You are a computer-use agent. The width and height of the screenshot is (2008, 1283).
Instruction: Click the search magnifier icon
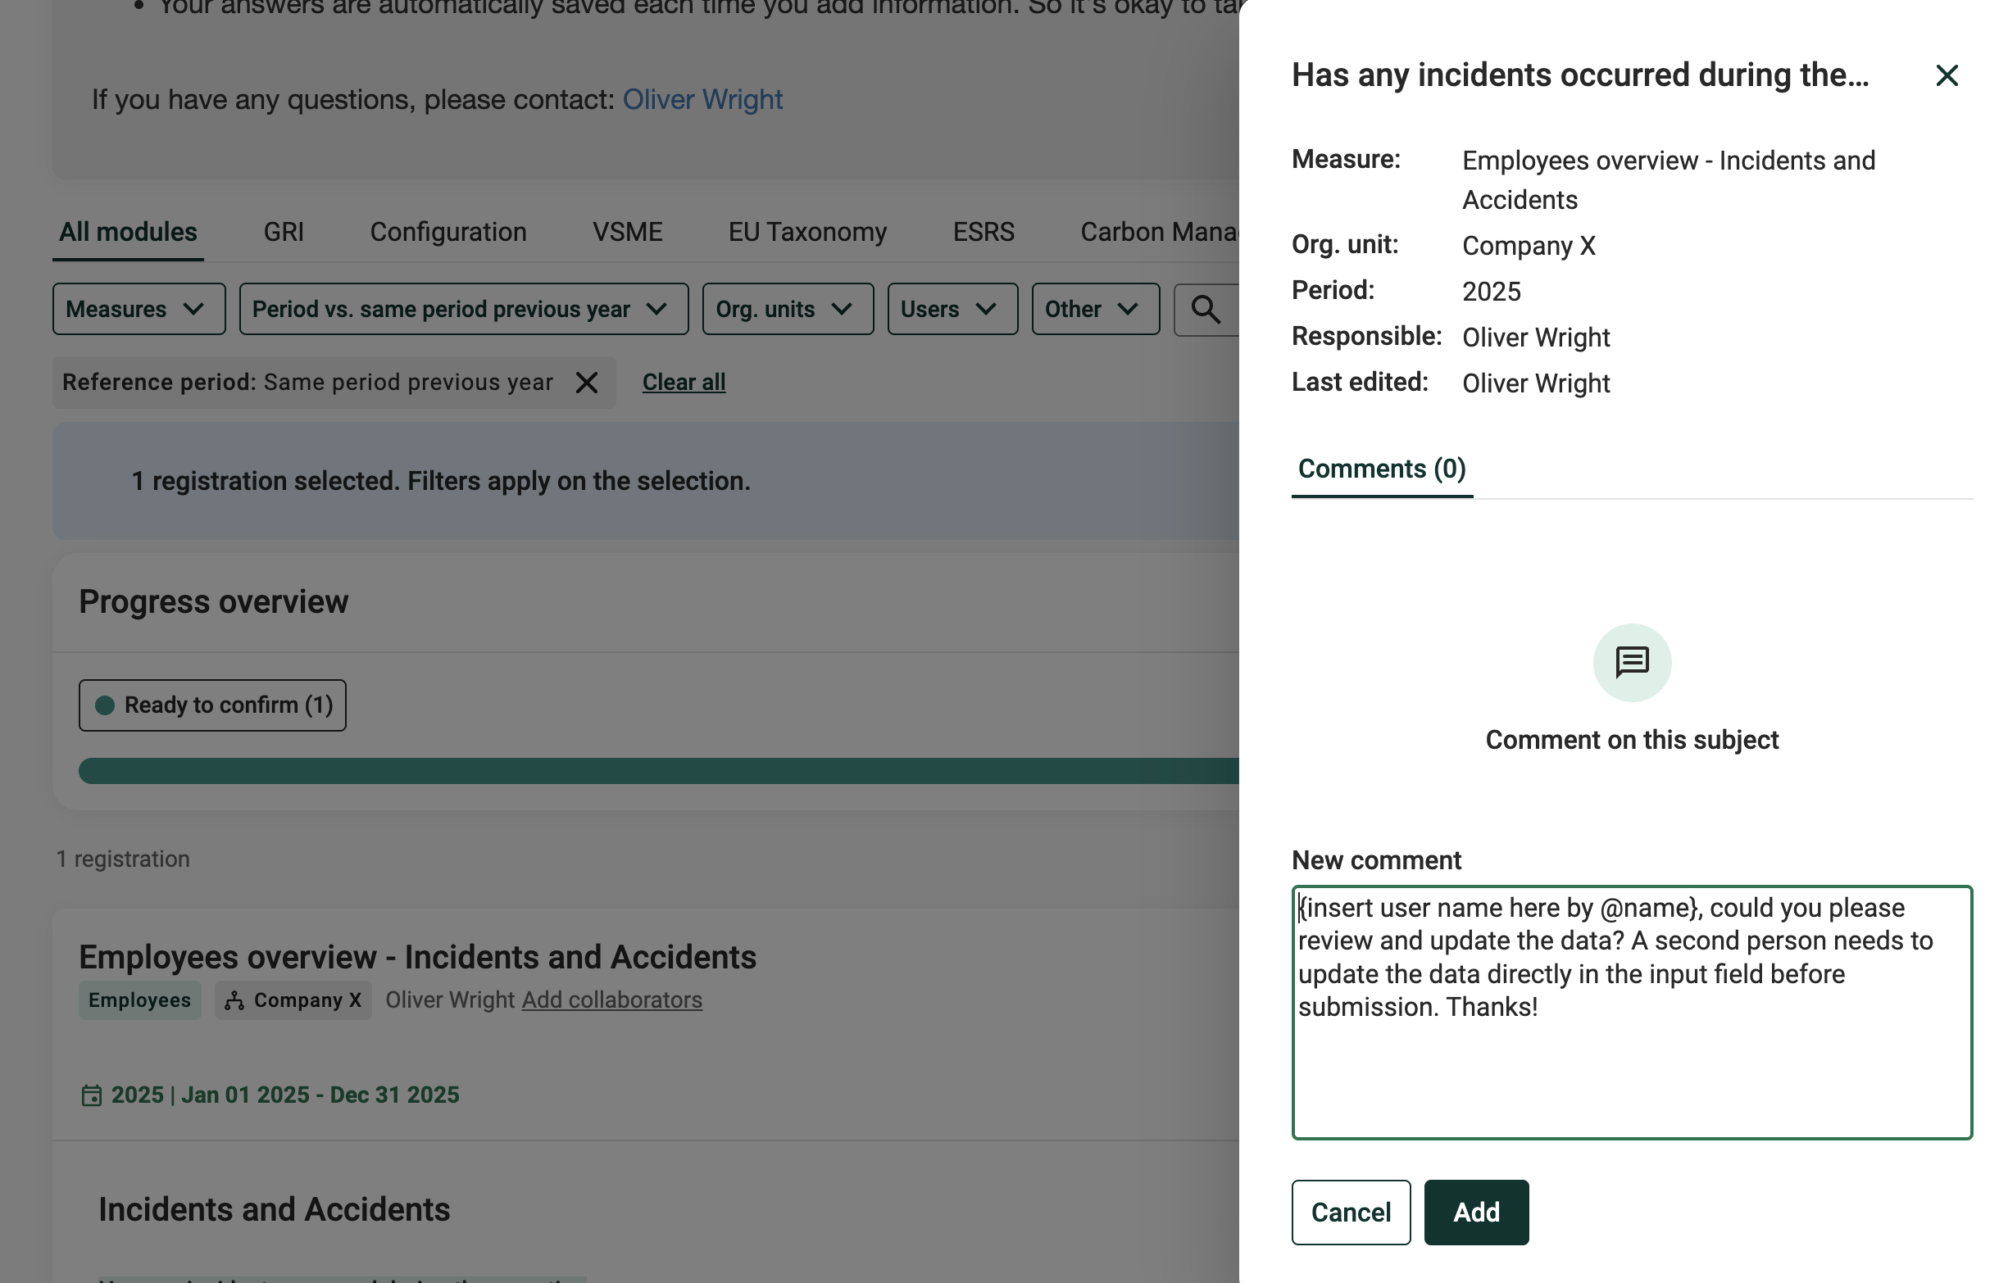(x=1205, y=310)
